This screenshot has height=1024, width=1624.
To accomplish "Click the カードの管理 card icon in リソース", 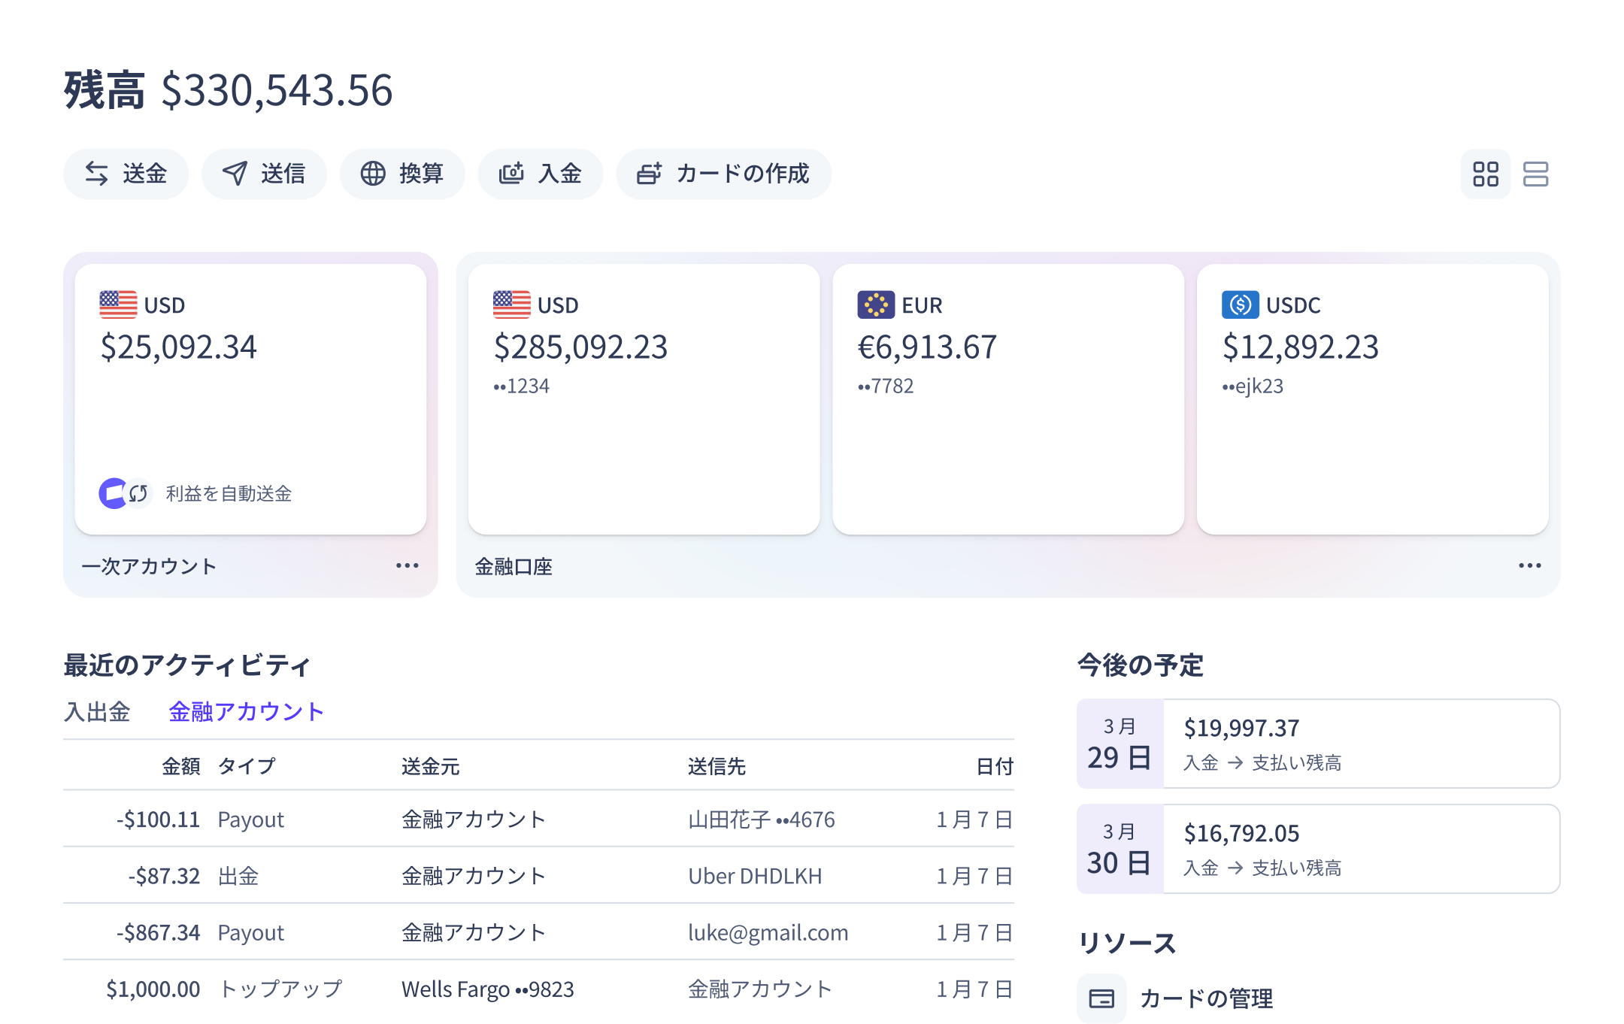I will [x=1101, y=999].
